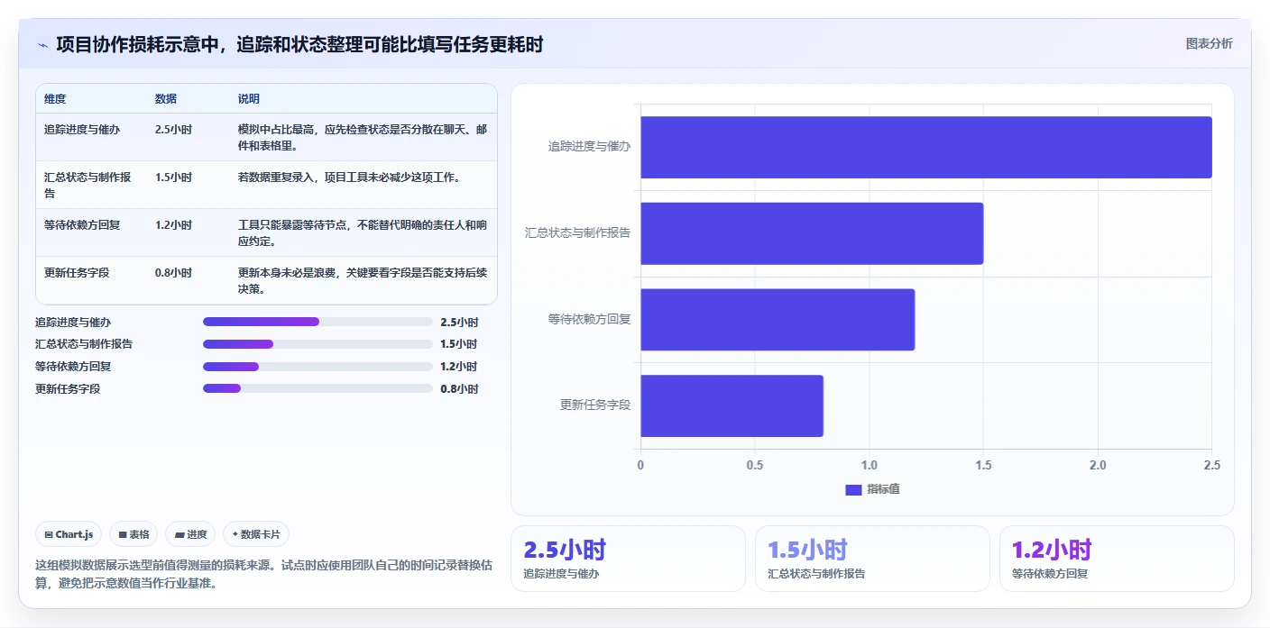
Task: Open the 1.2小时 等待依赖方回复 data card
Action: [1117, 559]
